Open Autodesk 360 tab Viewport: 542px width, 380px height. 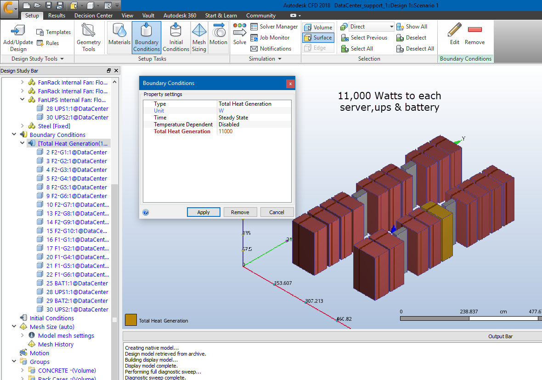180,16
